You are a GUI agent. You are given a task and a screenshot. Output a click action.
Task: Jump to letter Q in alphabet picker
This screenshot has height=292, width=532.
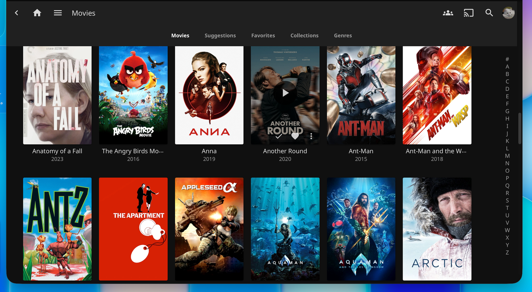(507, 185)
